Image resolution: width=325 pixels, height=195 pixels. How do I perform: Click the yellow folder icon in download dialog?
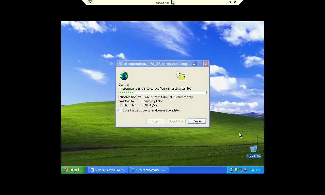coord(181,76)
